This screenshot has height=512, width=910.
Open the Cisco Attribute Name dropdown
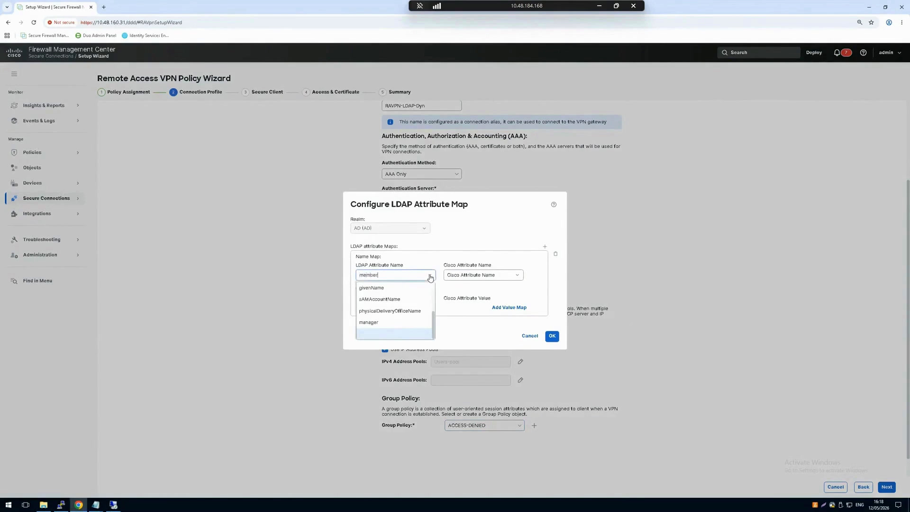[x=483, y=275]
